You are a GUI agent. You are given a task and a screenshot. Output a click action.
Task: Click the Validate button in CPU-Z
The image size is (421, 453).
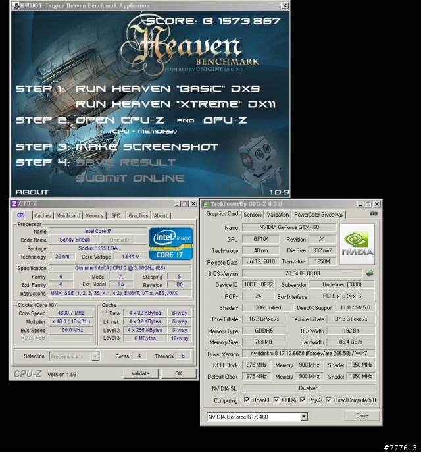tap(141, 373)
